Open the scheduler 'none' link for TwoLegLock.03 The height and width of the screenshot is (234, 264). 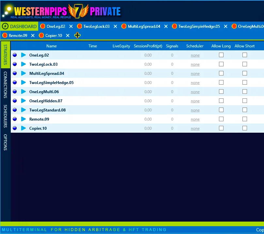click(195, 64)
